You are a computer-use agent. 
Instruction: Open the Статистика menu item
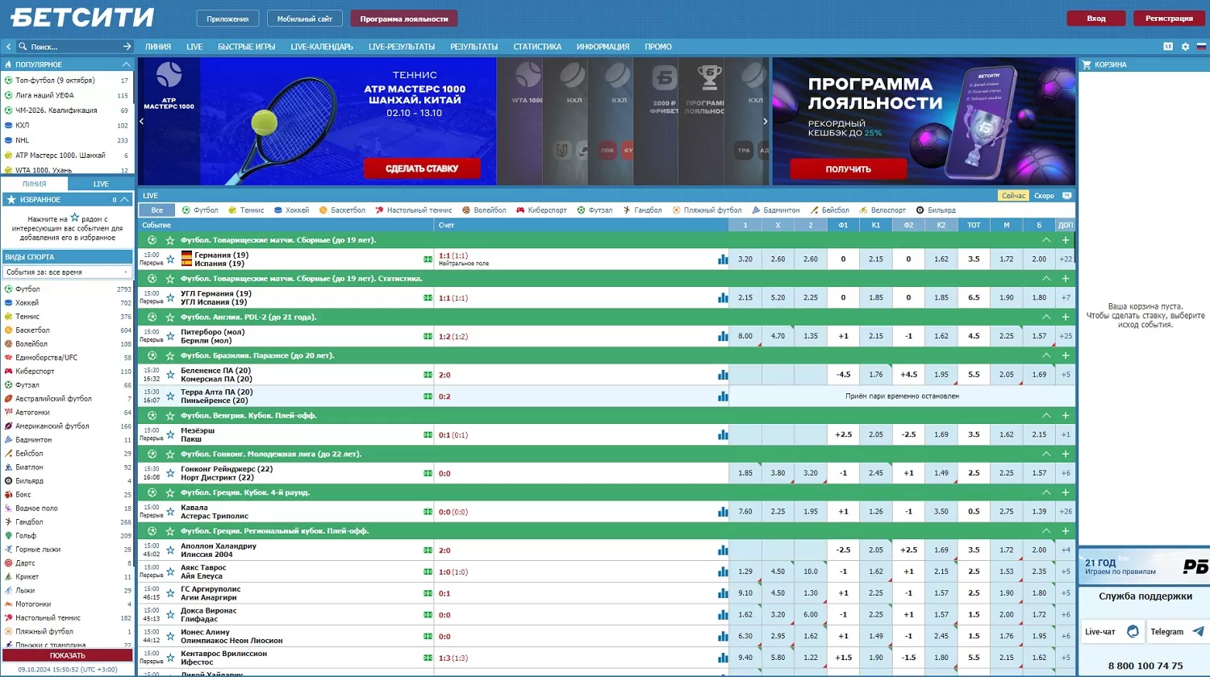pos(536,47)
